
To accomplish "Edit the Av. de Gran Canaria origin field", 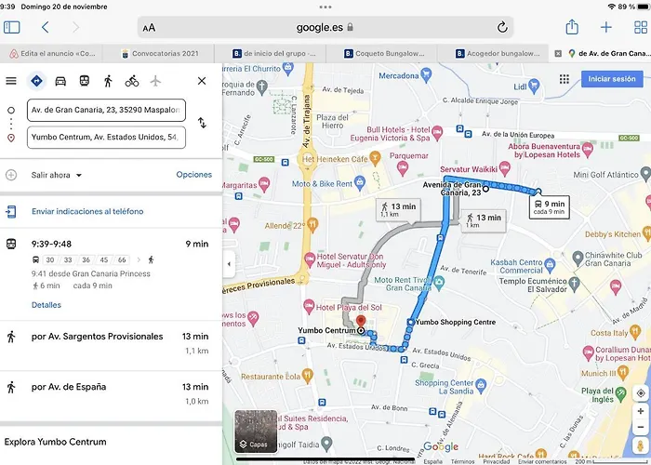I will pos(106,110).
